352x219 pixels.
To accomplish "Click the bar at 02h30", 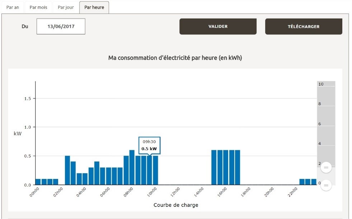I will tap(67, 170).
